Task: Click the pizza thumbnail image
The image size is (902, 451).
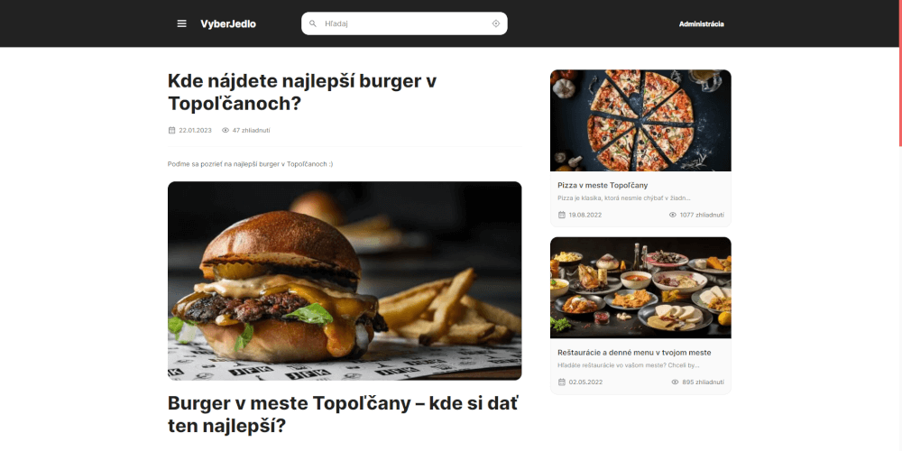Action: 640,120
